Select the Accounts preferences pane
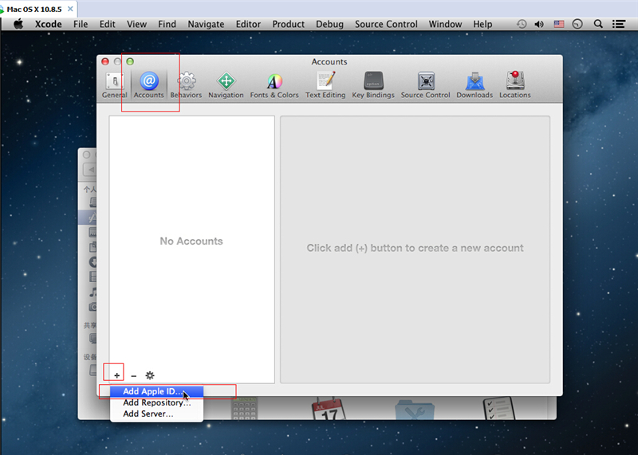The width and height of the screenshot is (638, 455). [149, 85]
